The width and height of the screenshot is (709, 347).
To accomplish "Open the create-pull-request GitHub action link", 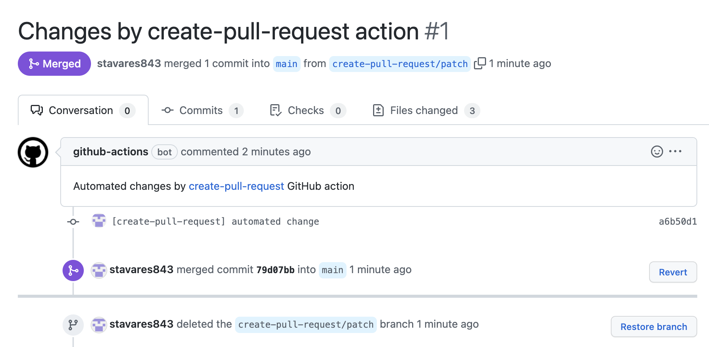I will [x=237, y=186].
